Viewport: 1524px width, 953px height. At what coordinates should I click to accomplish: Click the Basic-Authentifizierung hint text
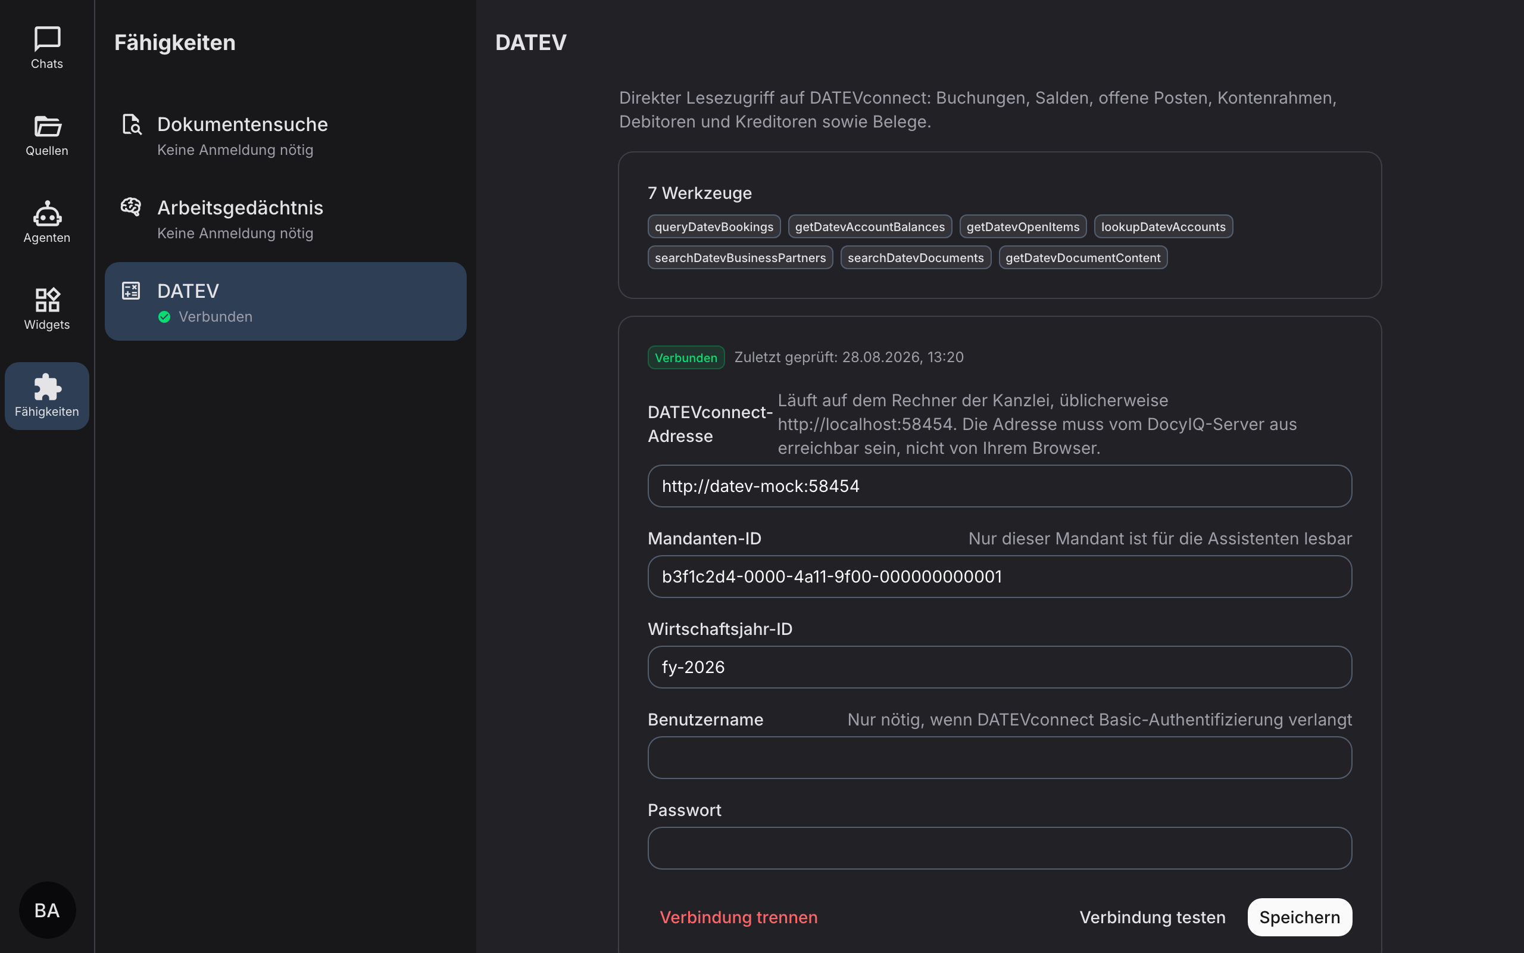[1100, 720]
